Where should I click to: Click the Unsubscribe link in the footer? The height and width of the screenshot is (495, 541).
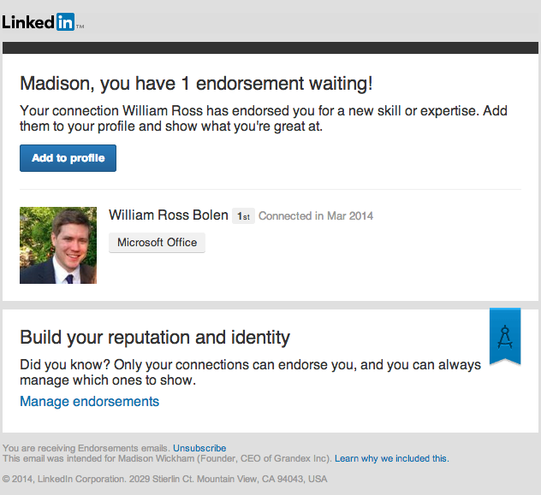click(x=199, y=448)
